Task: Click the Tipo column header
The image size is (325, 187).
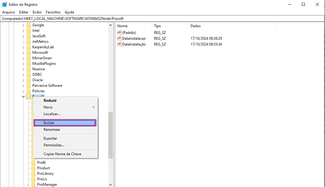Action: coord(170,26)
